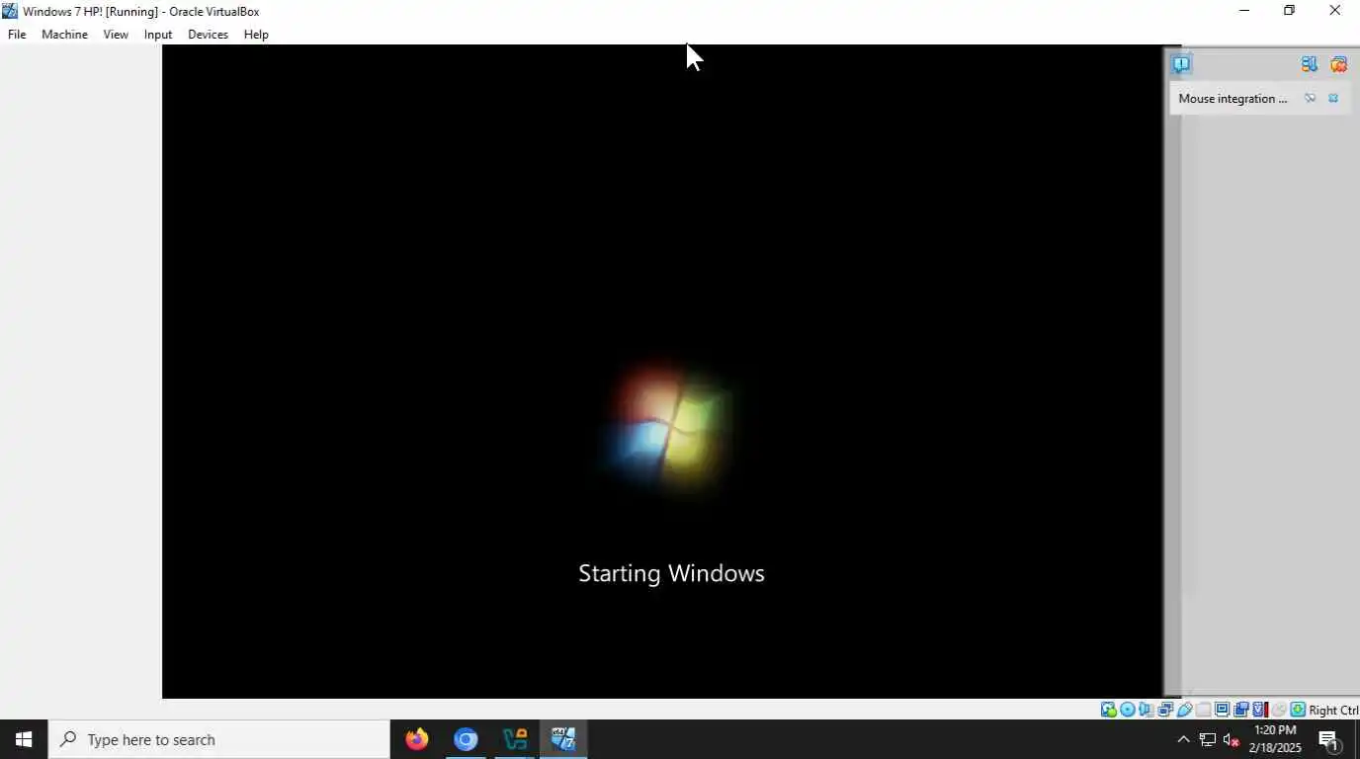1360x759 pixels.
Task: Open the recording indicator in status bar
Action: 1240,710
